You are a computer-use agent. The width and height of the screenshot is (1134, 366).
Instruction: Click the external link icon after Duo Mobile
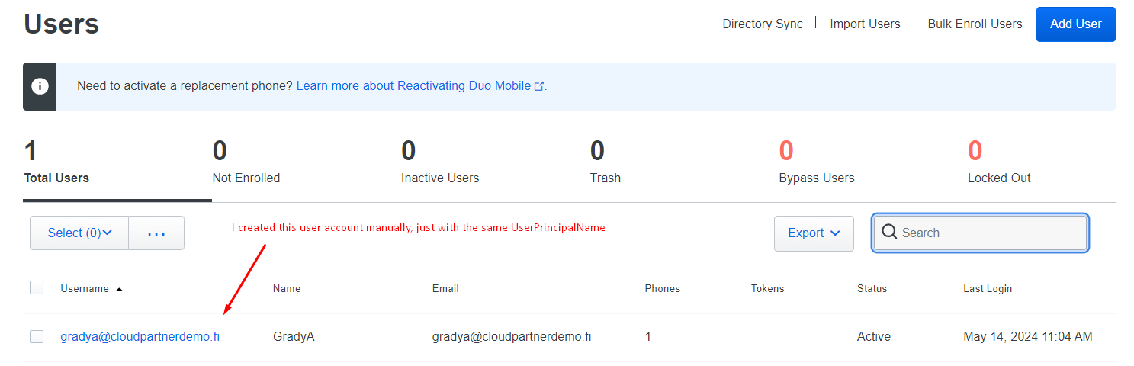(539, 86)
